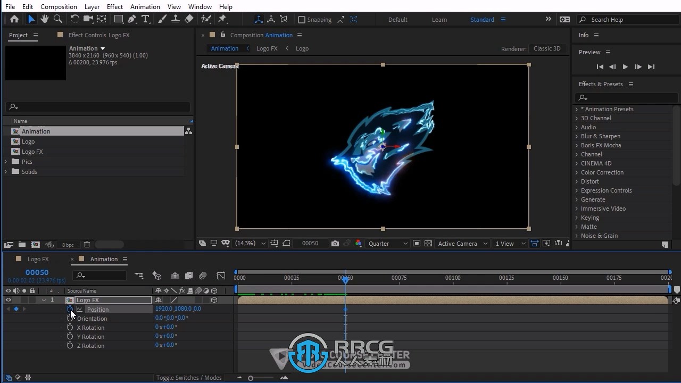Switch to Local Axis mode
This screenshot has height=383, width=681.
[x=259, y=19]
